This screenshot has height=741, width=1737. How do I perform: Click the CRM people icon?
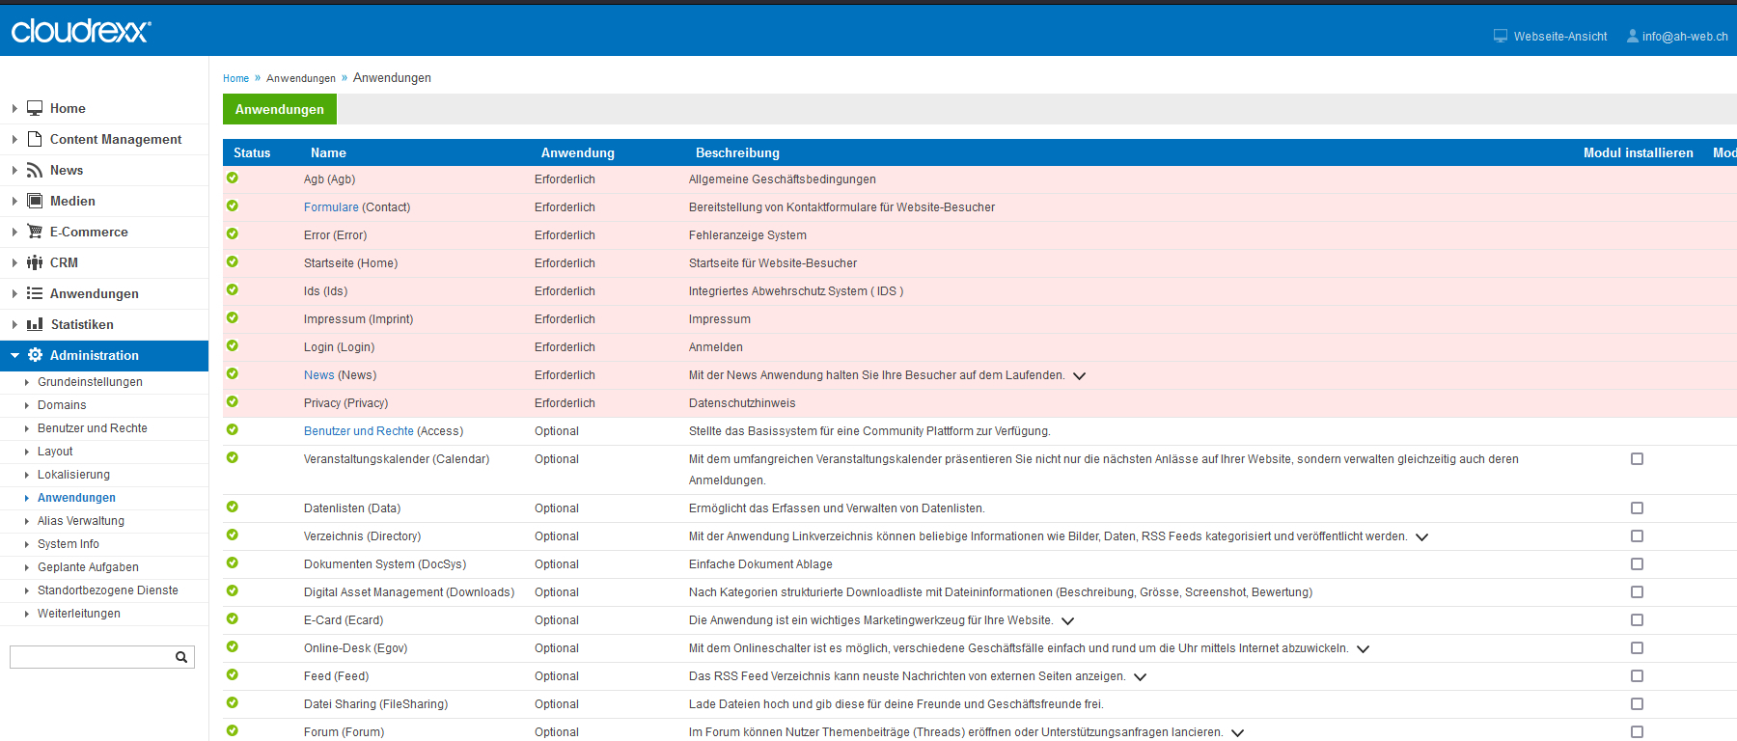tap(35, 262)
